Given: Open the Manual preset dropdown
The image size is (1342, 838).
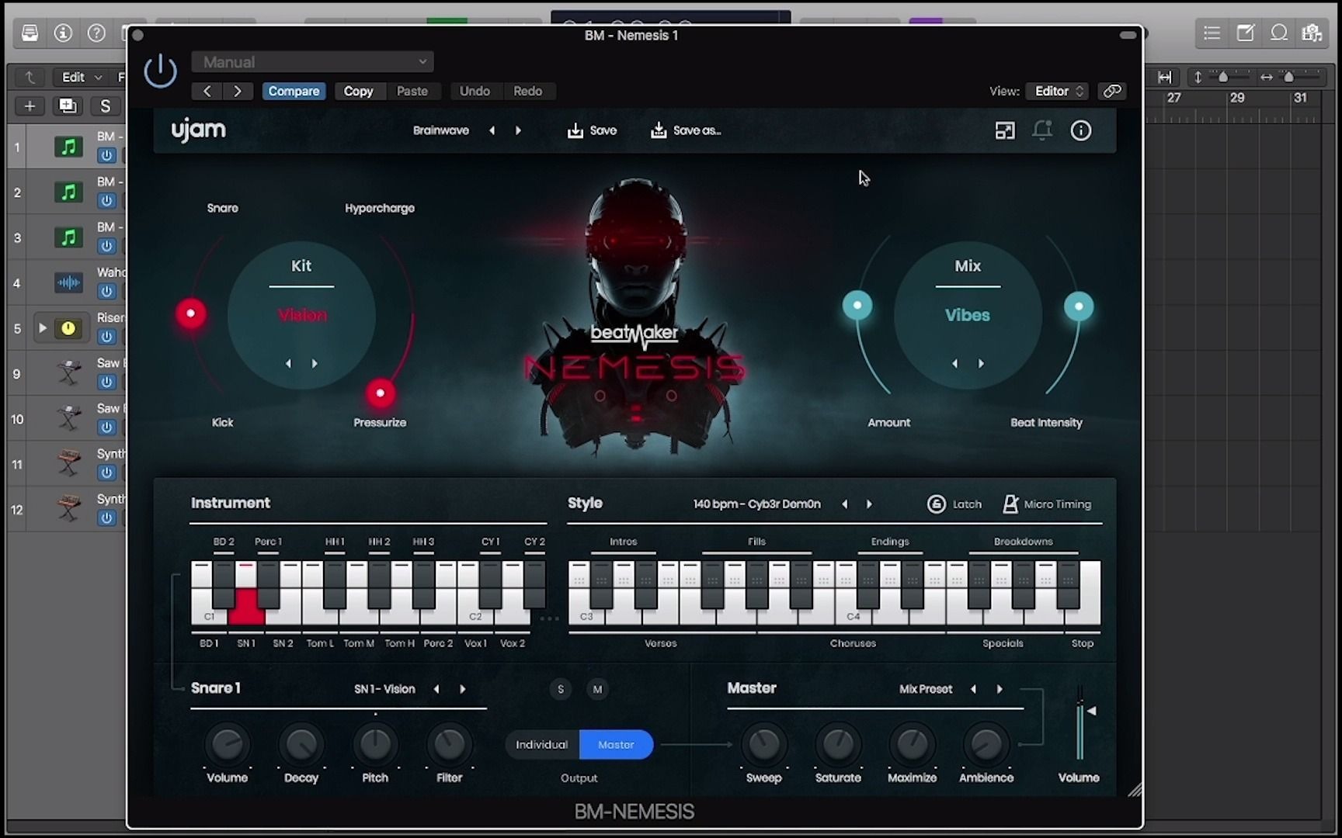Looking at the screenshot, I should pos(312,62).
